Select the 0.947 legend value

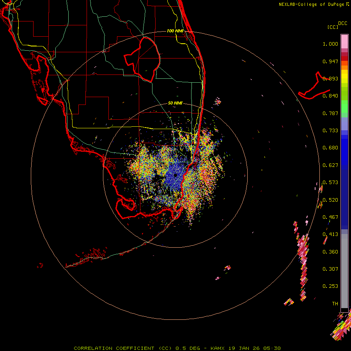tap(330, 61)
